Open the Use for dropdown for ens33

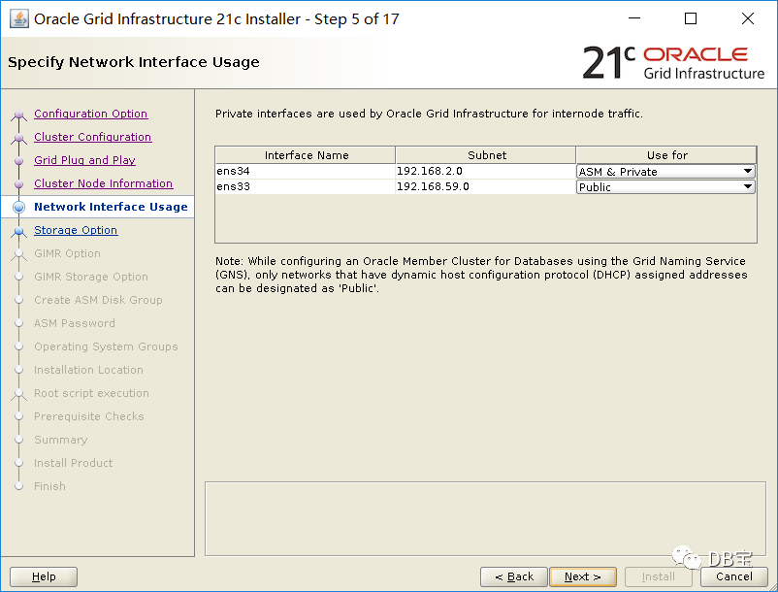point(665,187)
